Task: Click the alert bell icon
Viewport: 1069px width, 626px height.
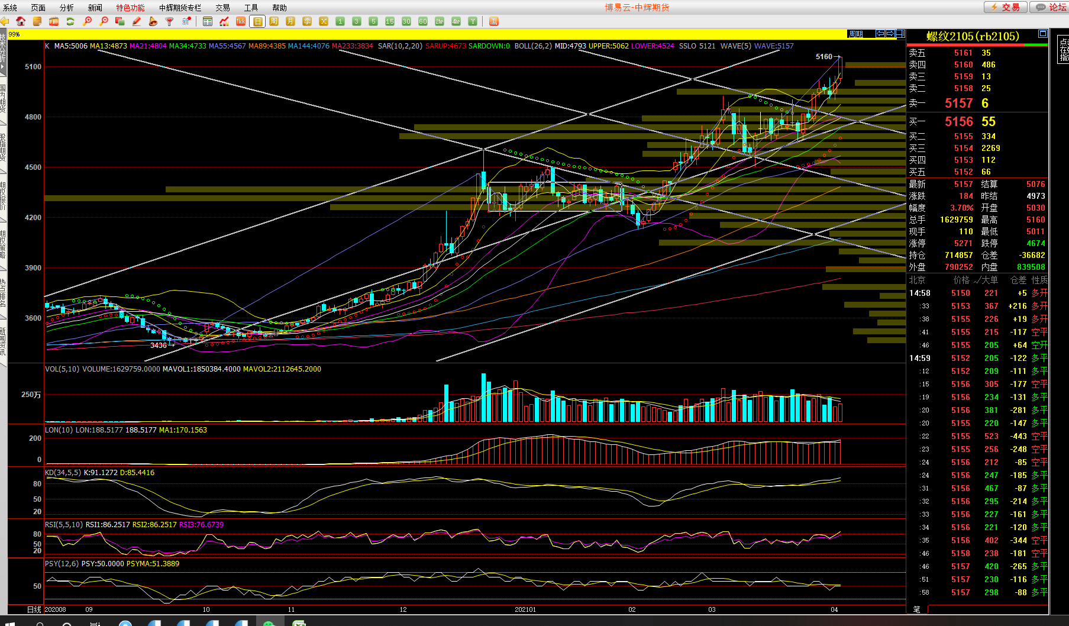Action: pyautogui.click(x=153, y=21)
